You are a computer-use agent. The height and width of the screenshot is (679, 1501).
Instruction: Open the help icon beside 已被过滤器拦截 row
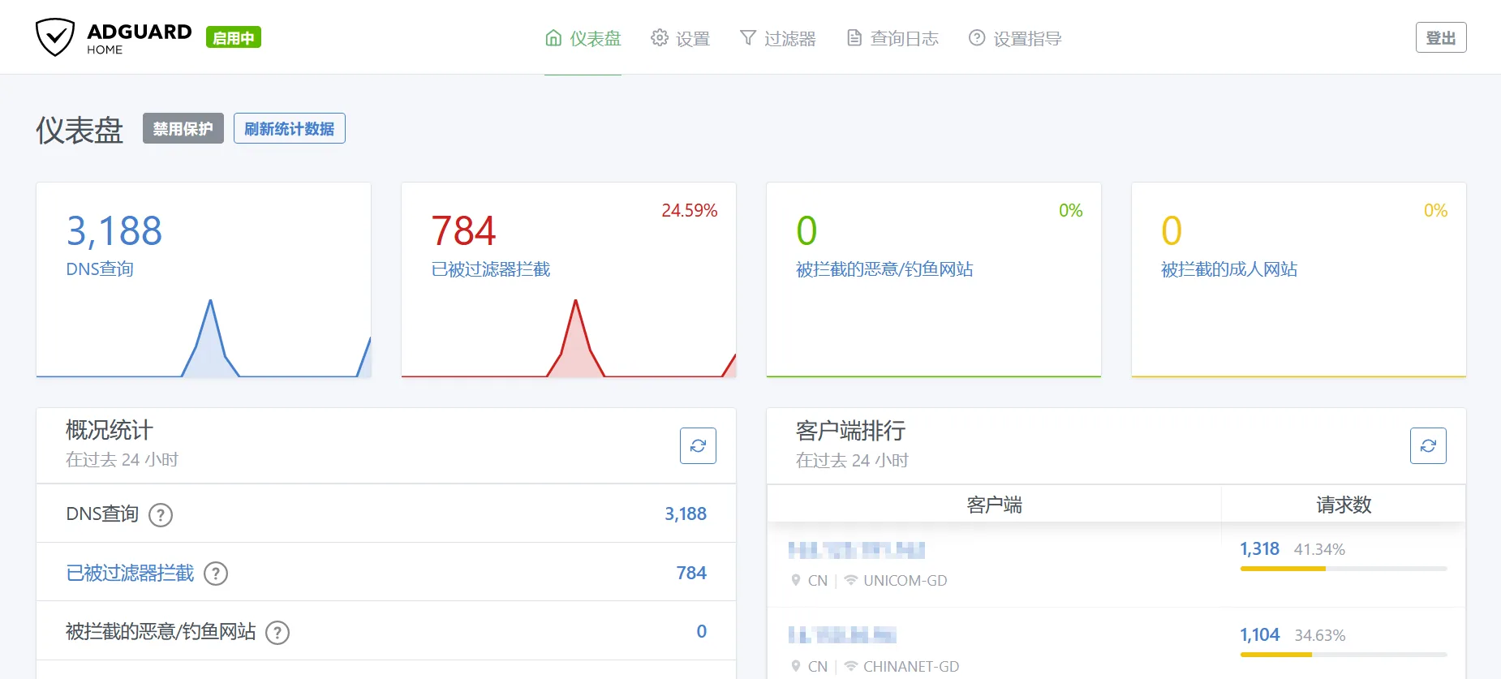(215, 574)
